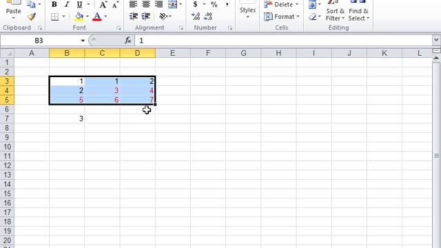Decrease font size with the small A icon
441x248 pixels.
(x=115, y=5)
